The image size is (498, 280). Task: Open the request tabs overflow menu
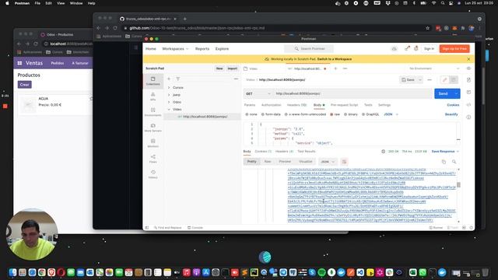point(345,68)
